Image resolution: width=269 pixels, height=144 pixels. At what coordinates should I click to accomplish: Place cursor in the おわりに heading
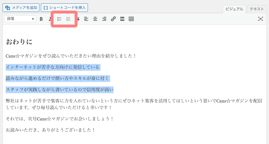[19, 42]
